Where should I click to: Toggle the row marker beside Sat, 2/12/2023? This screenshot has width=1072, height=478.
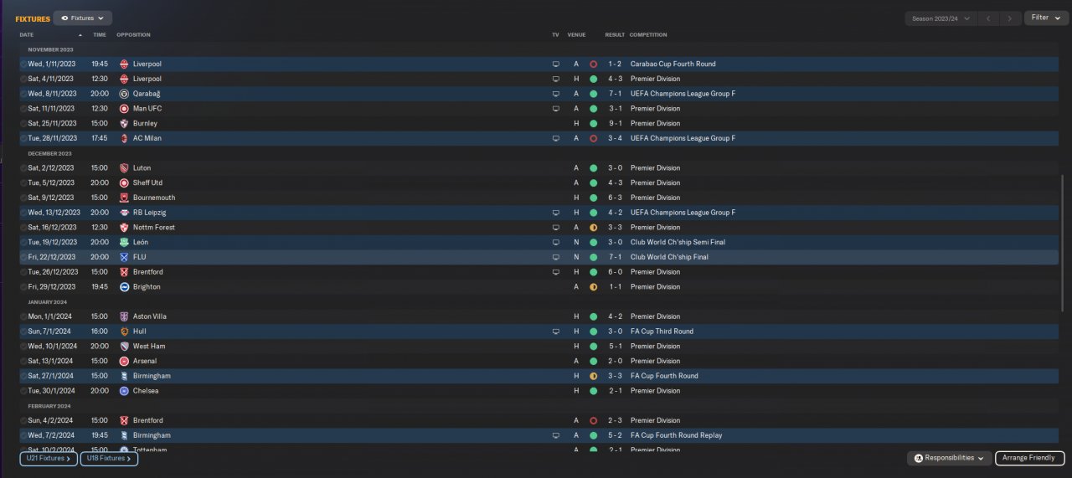click(x=23, y=168)
